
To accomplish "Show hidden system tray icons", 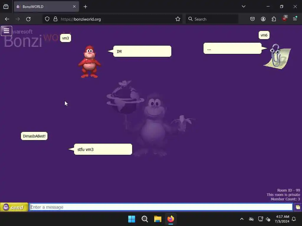I will click(242, 219).
